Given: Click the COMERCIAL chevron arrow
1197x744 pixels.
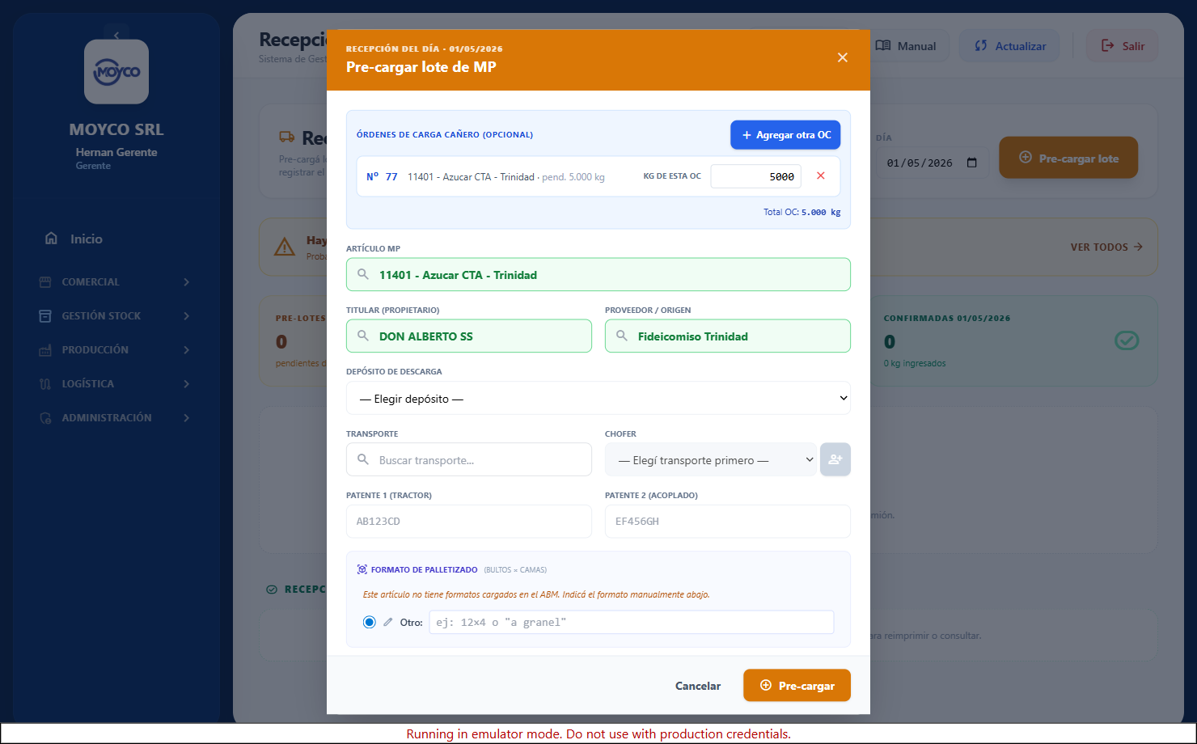Looking at the screenshot, I should click(187, 281).
